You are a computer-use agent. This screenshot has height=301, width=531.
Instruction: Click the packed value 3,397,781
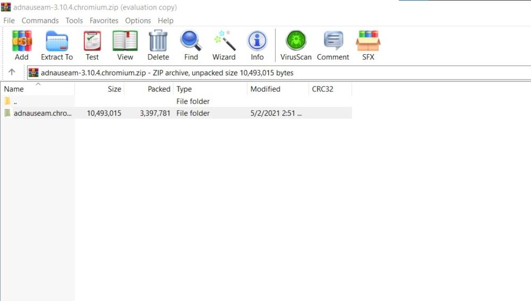tap(155, 113)
